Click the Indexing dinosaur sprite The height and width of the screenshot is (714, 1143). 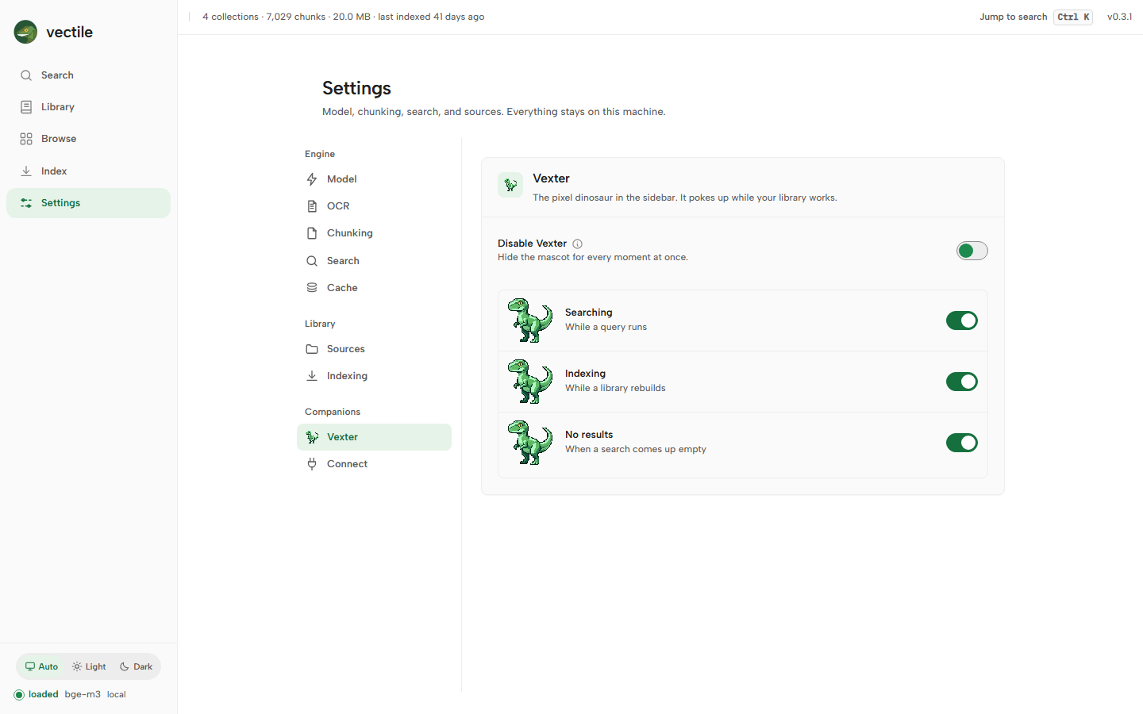coord(530,382)
